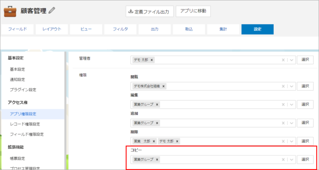Switch to the フィルタ tab
Image resolution: width=319 pixels, height=170 pixels.
point(120,29)
